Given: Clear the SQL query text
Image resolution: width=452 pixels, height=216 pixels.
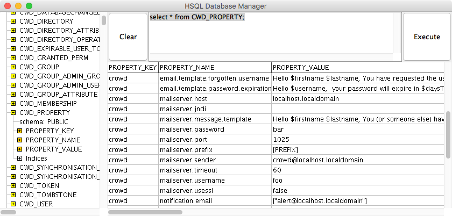Looking at the screenshot, I should point(128,37).
